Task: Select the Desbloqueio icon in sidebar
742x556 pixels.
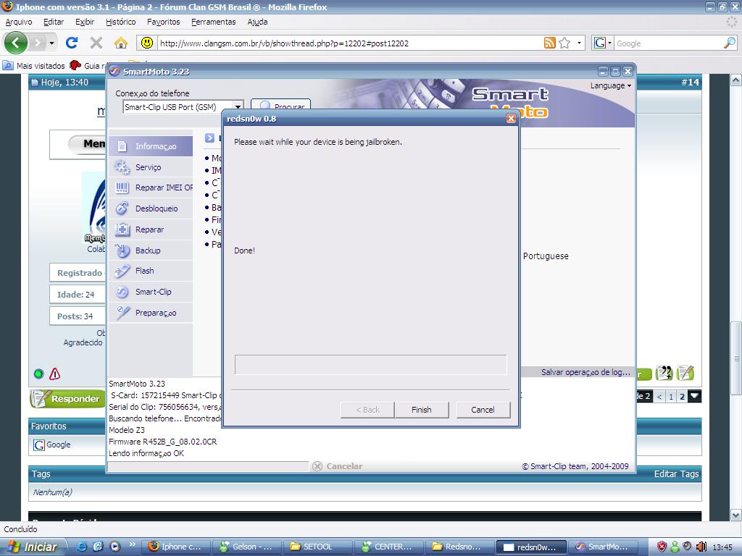Action: [122, 208]
